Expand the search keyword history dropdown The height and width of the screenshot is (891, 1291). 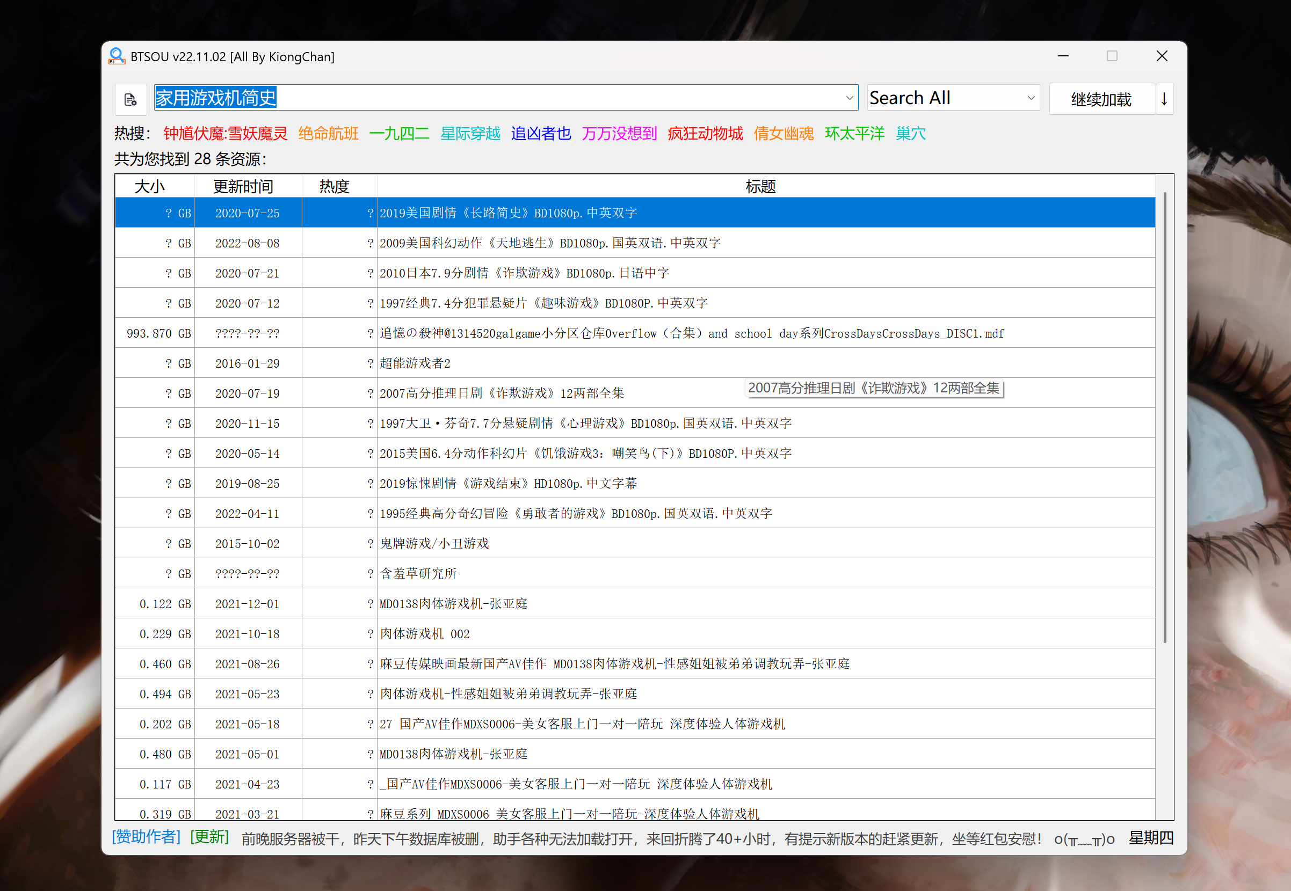[x=848, y=98]
